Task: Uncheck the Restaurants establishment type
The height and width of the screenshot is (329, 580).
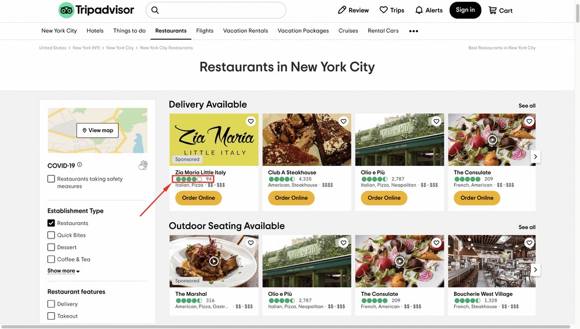Action: pyautogui.click(x=51, y=223)
